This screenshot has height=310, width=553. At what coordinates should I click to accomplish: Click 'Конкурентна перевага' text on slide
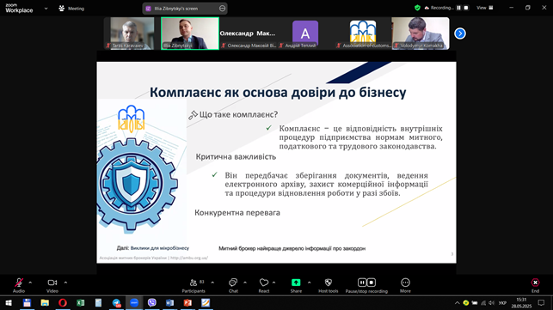[237, 213]
